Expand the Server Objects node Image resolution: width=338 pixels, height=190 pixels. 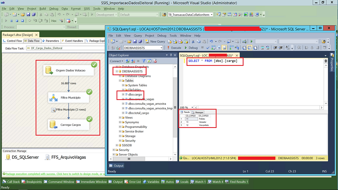(113, 154)
